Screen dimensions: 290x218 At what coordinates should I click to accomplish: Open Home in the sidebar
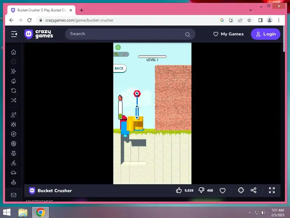pyautogui.click(x=14, y=52)
